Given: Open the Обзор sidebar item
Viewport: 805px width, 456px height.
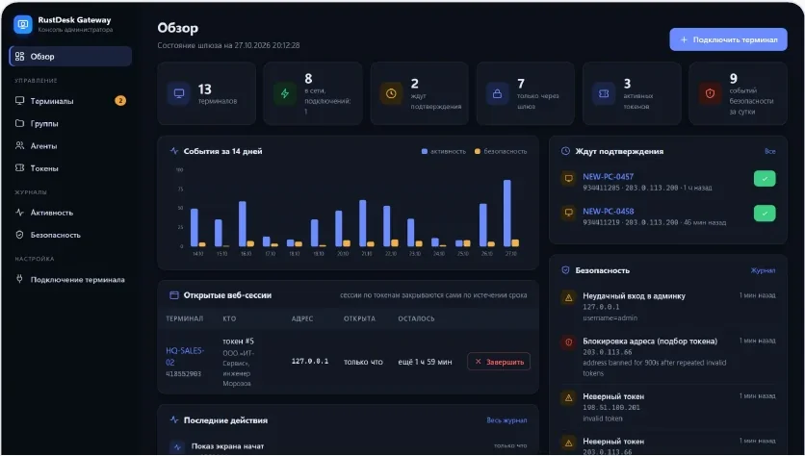Looking at the screenshot, I should [70, 57].
